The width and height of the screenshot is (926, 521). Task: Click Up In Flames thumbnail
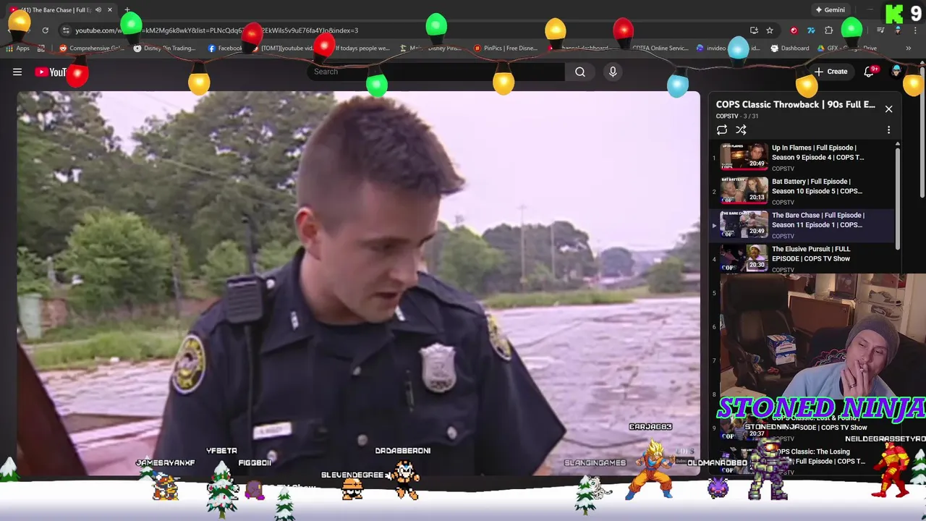tap(744, 156)
